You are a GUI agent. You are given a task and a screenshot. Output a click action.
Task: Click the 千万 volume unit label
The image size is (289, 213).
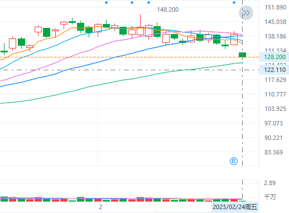[270, 197]
